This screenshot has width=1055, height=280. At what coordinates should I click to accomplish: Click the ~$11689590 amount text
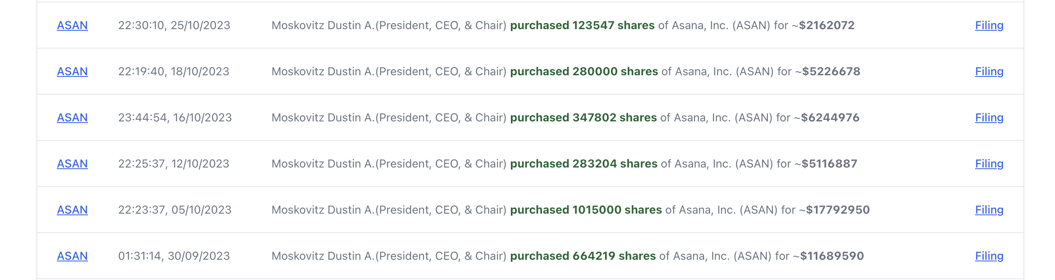(828, 256)
